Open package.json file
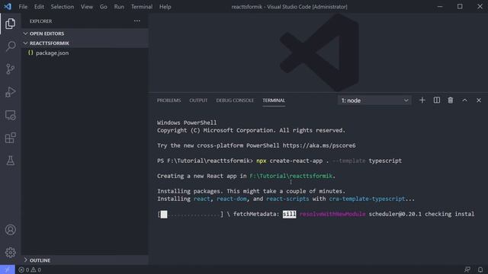 (53, 53)
